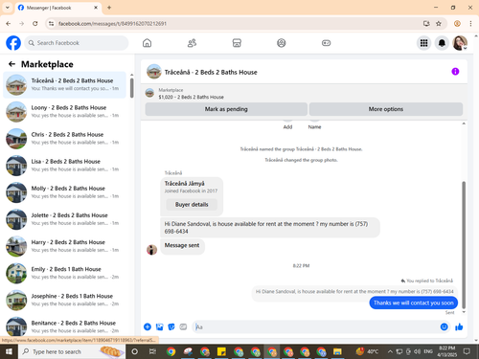Image resolution: width=479 pixels, height=359 pixels.
Task: Open Buyer details for Trăceănă Jămyă
Action: click(192, 205)
